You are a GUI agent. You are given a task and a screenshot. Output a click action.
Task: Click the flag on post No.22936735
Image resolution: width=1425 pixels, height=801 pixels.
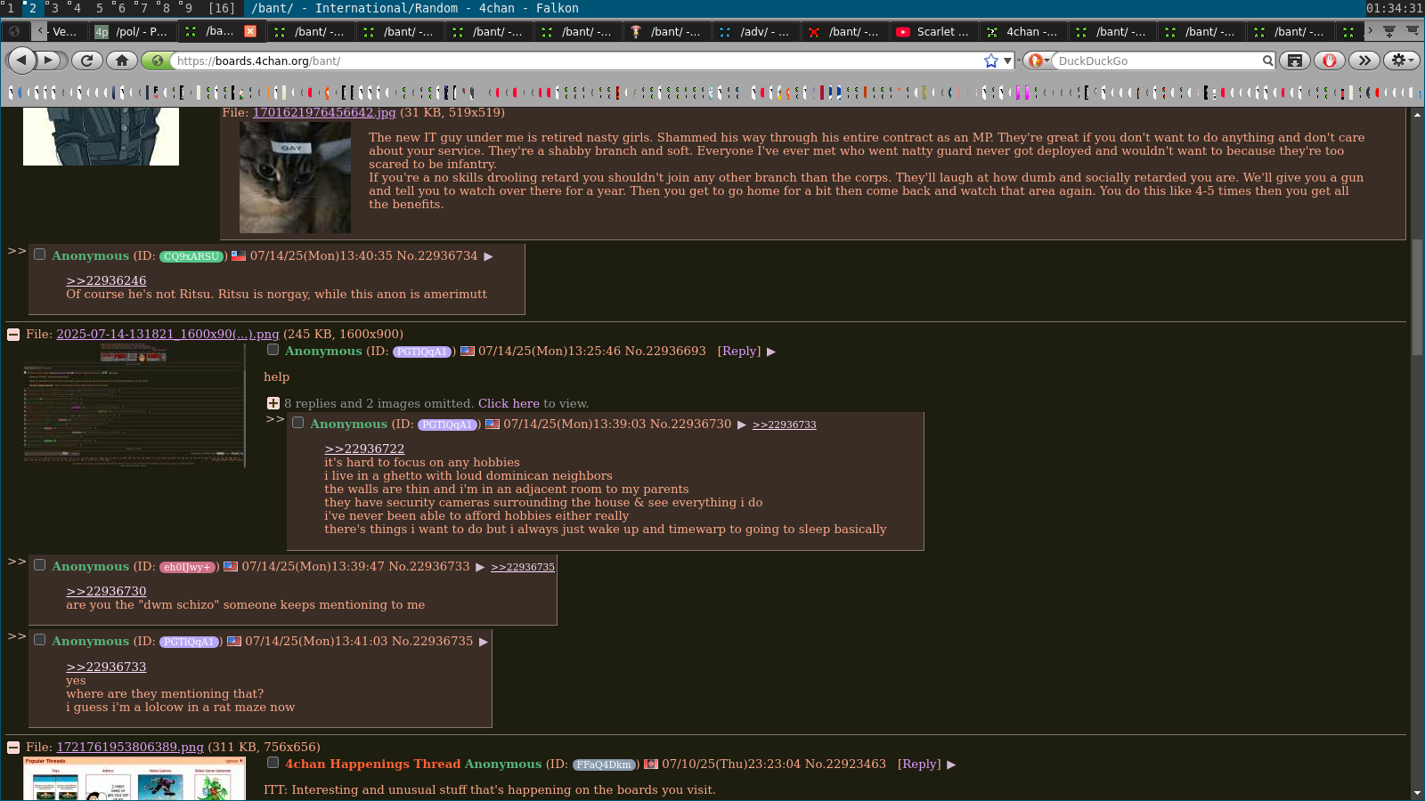pyautogui.click(x=234, y=641)
